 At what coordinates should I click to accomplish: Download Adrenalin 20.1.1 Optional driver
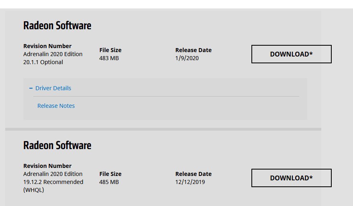tap(291, 54)
